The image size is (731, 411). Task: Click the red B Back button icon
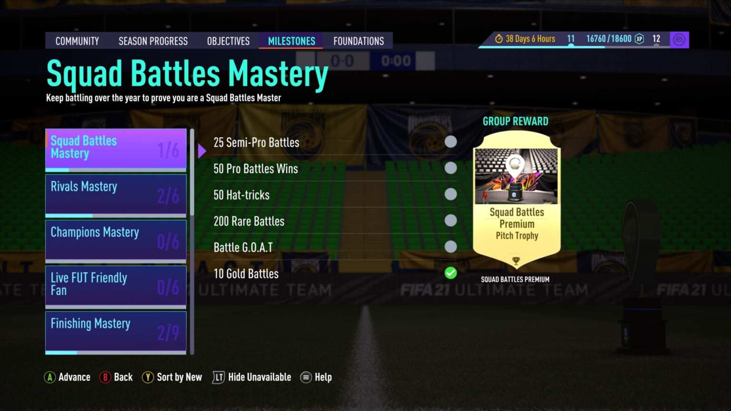(105, 377)
